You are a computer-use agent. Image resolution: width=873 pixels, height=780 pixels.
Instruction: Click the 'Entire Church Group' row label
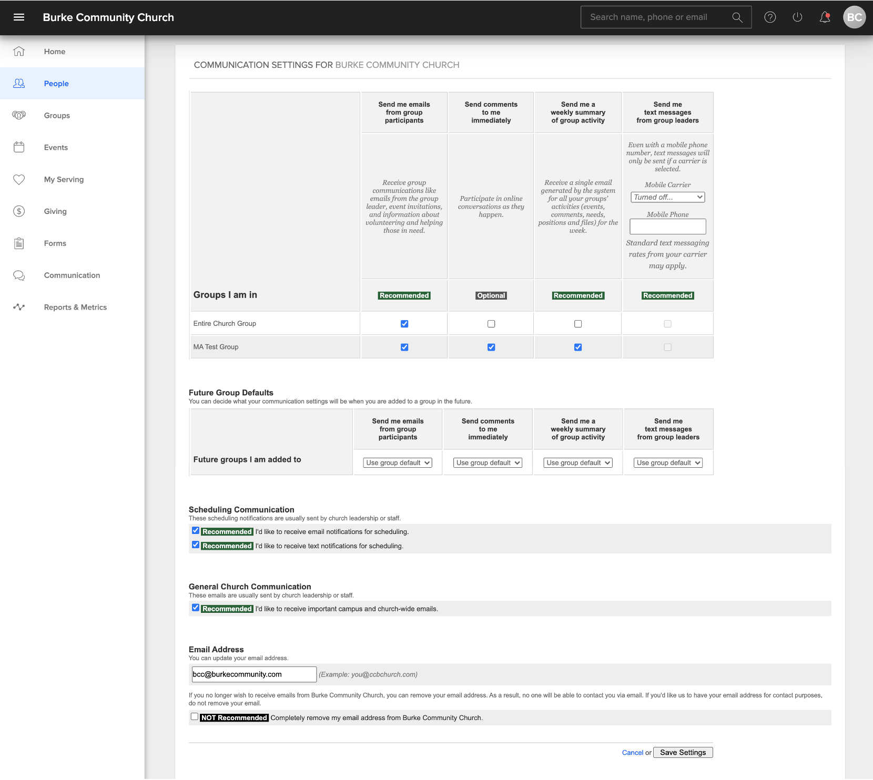225,324
